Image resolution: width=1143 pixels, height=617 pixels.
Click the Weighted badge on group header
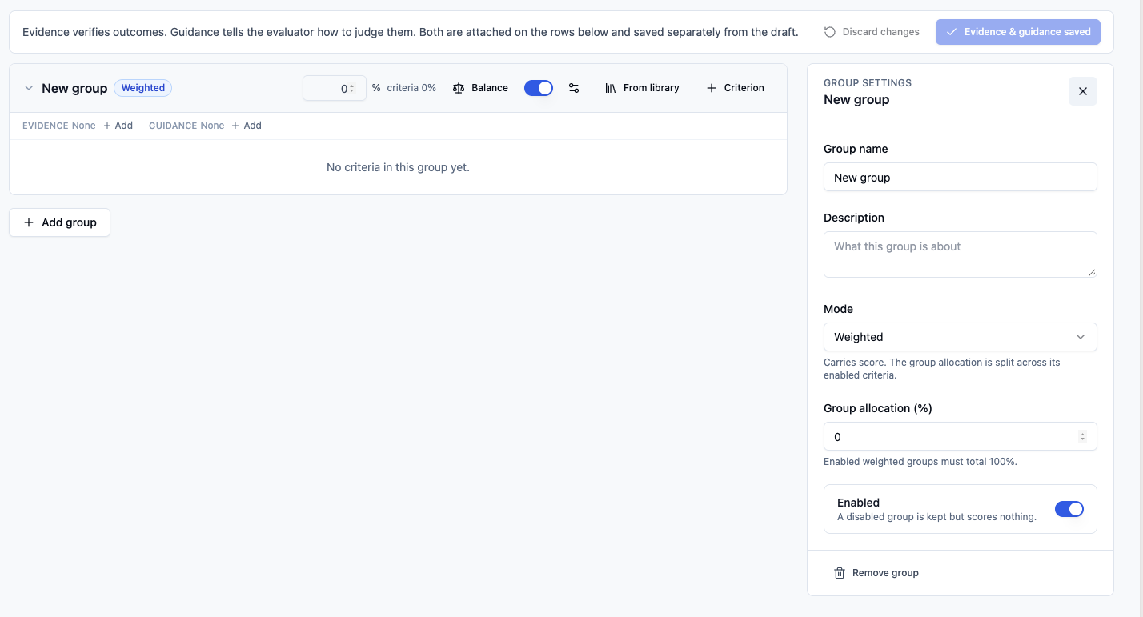[143, 88]
